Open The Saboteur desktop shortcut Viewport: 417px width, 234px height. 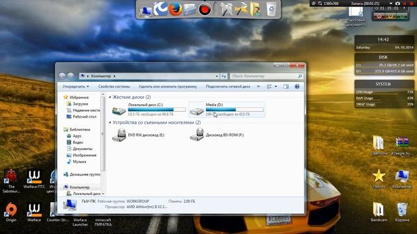point(11,181)
